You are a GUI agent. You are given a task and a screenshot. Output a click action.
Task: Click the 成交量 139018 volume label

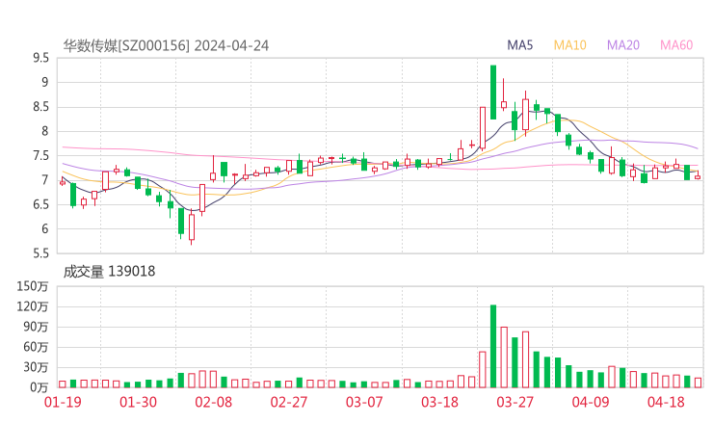click(x=109, y=272)
